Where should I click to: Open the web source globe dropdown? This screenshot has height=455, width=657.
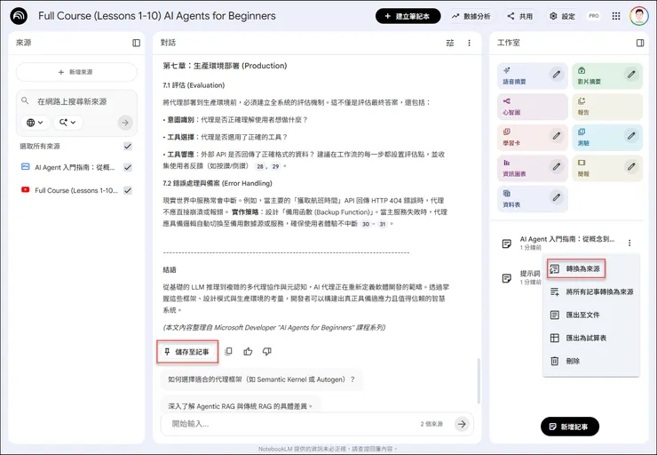[35, 123]
